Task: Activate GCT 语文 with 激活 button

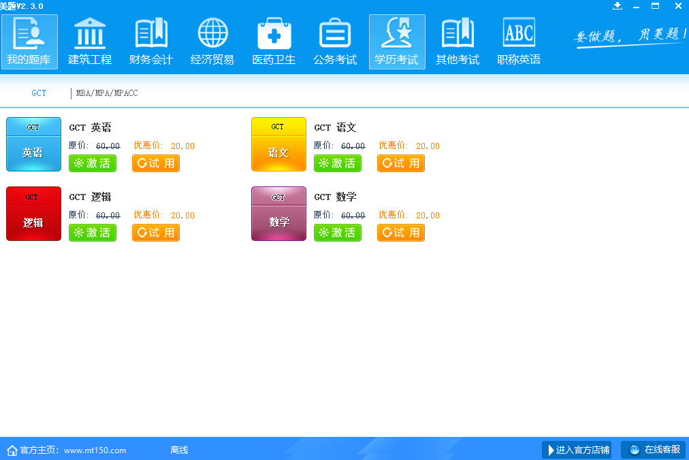Action: pos(338,163)
